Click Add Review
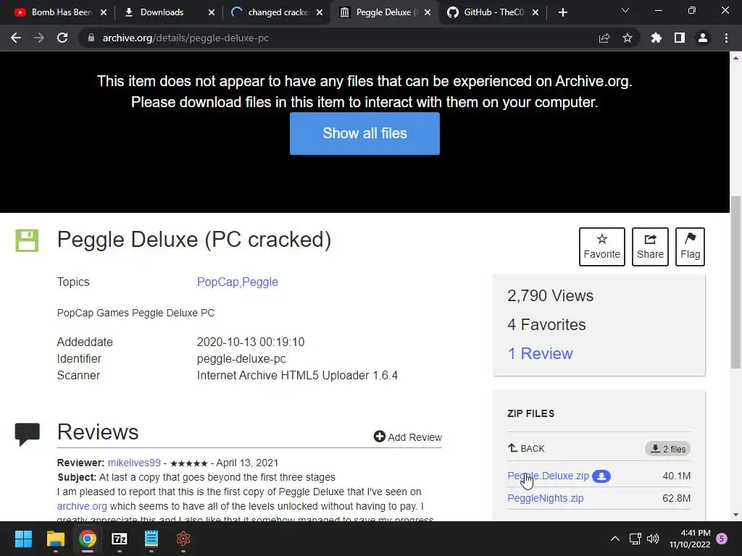 point(408,437)
